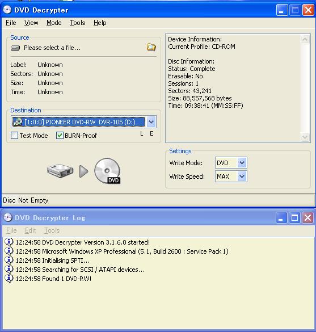Click info icon beside 'Found 1 DVD-RW!'
Image resolution: width=316 pixels, height=332 pixels.
click(9, 279)
